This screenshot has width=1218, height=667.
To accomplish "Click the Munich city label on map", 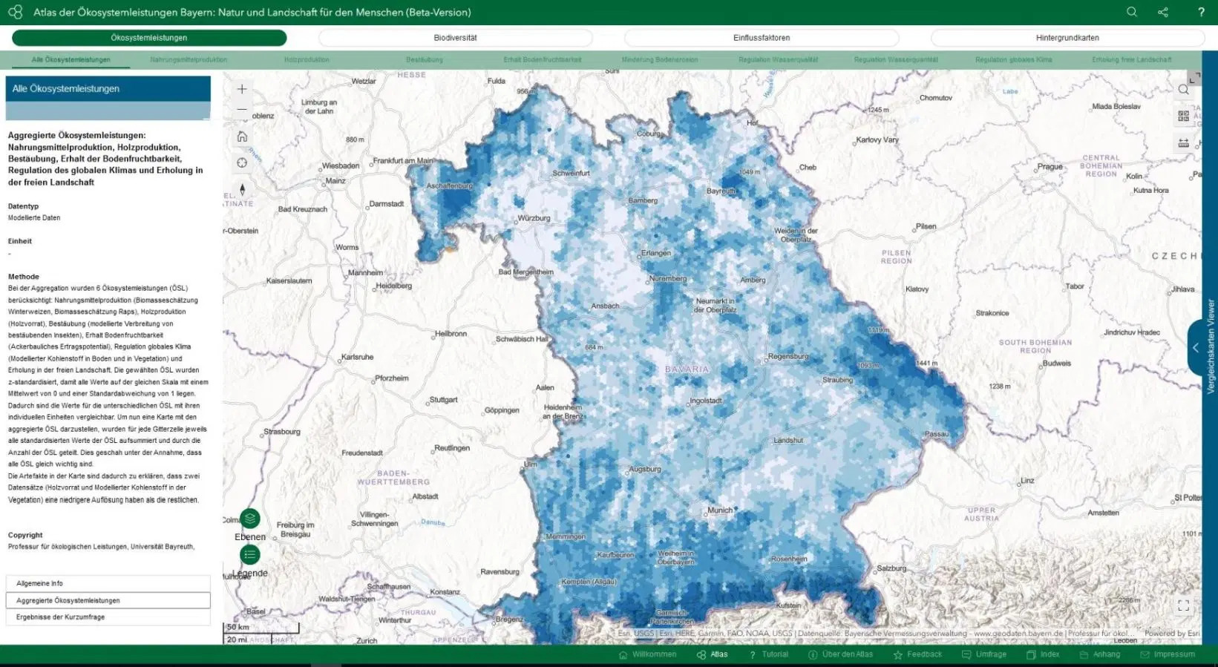I will [x=720, y=510].
